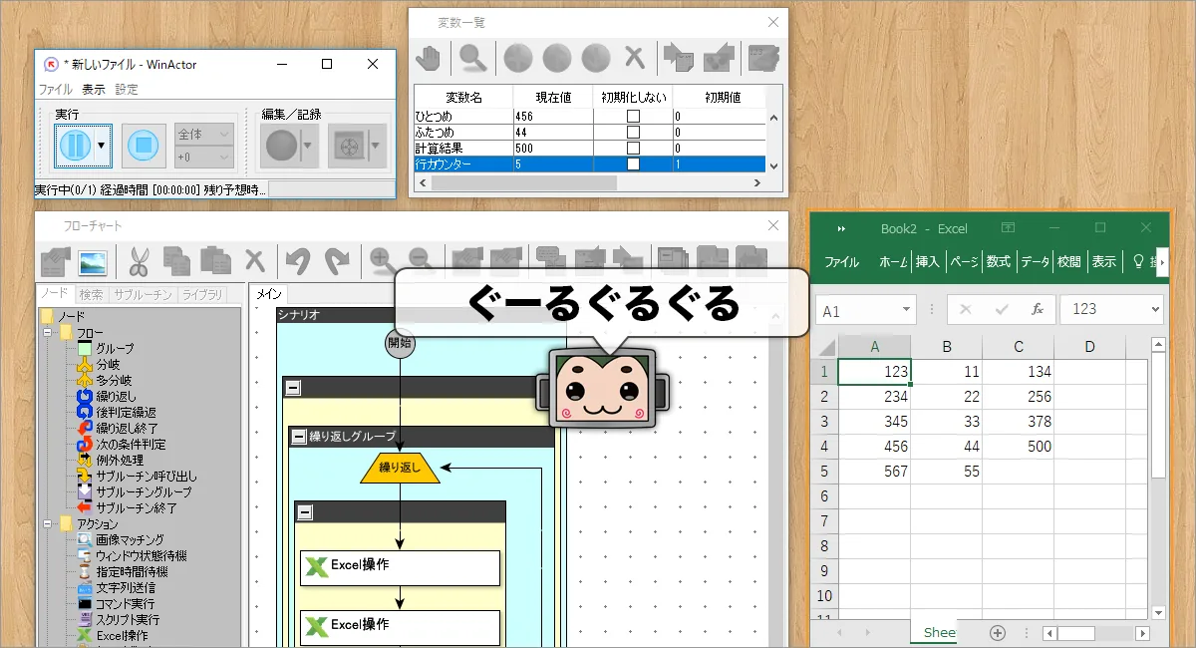Select the 計算結果 variable name cell
This screenshot has height=648, width=1196.
pos(463,148)
